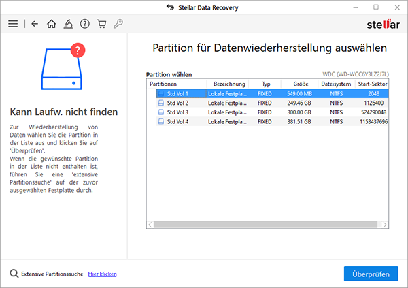Open the microscope tools icon
Image resolution: width=408 pixels, height=288 pixels.
tap(69, 24)
